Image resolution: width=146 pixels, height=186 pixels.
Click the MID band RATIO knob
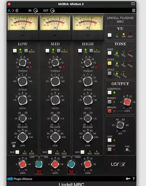(x=55, y=100)
